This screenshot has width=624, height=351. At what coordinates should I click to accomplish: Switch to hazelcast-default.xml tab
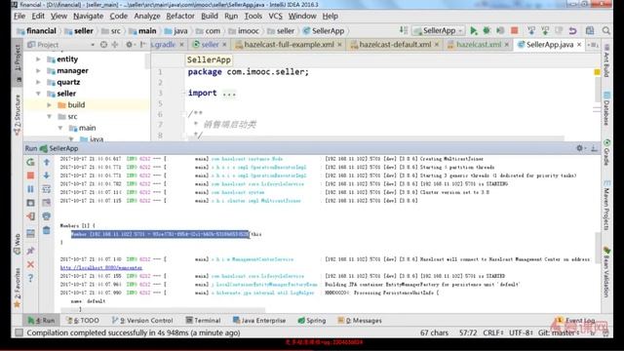[394, 45]
